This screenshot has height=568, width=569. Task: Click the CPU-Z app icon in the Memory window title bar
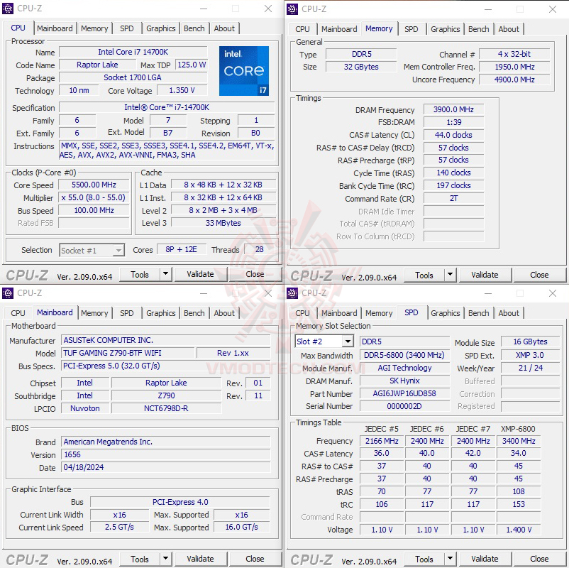point(292,9)
